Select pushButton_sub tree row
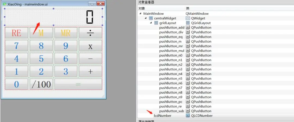 171,111
